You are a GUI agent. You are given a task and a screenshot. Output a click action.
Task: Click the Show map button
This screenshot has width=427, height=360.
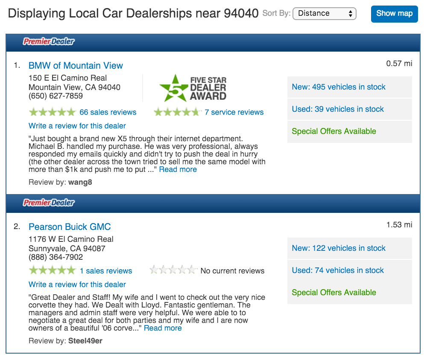pos(394,14)
